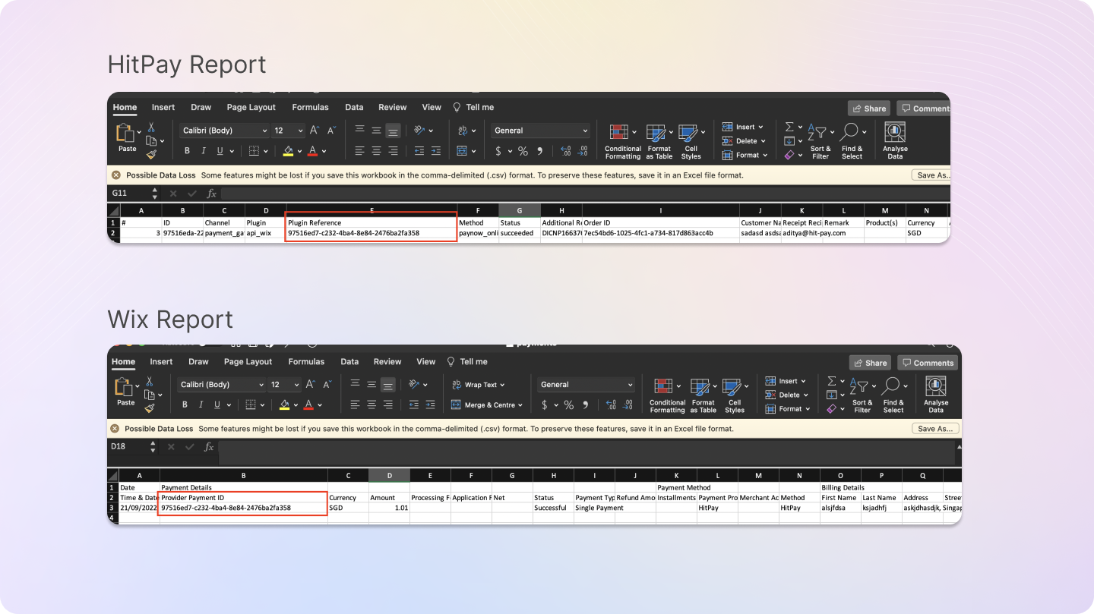Image resolution: width=1094 pixels, height=614 pixels.
Task: Open Review tab in HitPay Report
Action: point(393,108)
